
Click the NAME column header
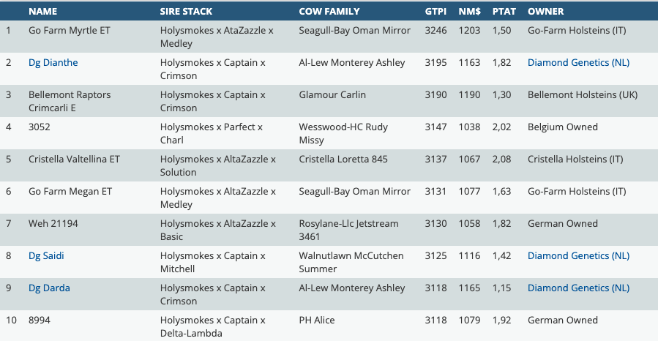point(42,11)
